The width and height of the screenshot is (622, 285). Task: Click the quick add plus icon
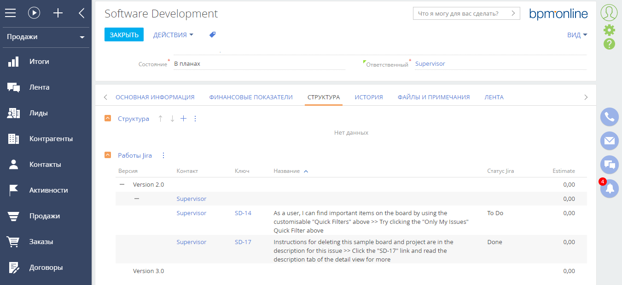tap(58, 13)
